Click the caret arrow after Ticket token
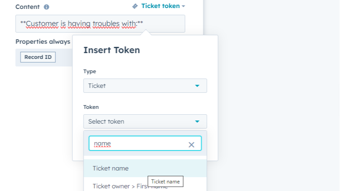This screenshot has width=340, height=191. tap(184, 6)
